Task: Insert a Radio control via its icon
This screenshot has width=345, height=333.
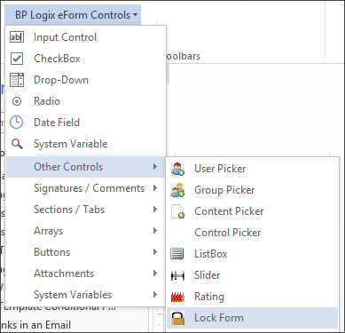Action: (17, 101)
